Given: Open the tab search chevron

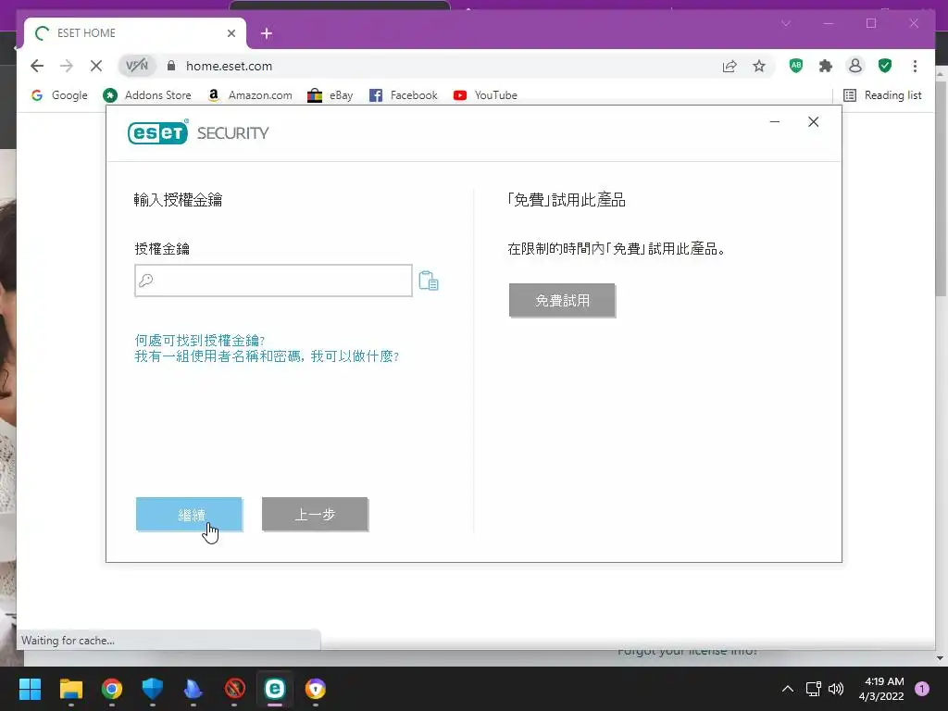Looking at the screenshot, I should point(786,23).
